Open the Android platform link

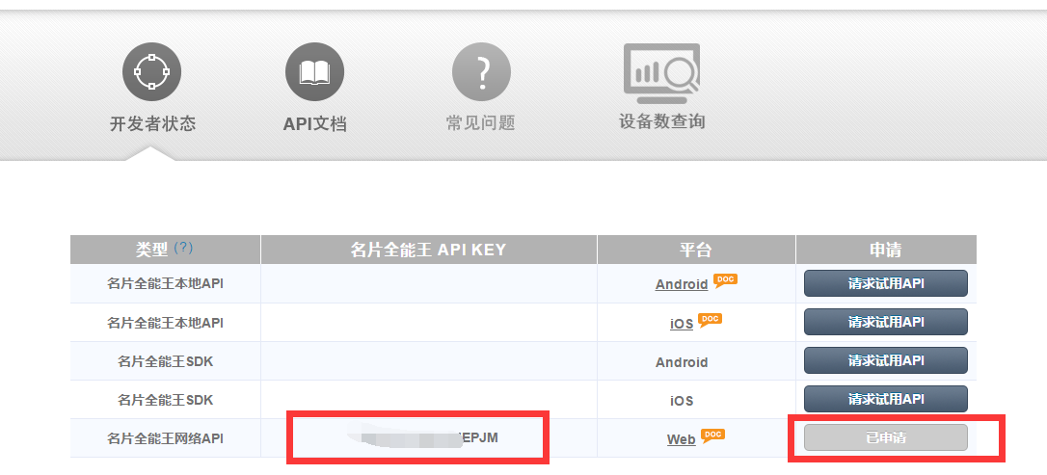[681, 285]
